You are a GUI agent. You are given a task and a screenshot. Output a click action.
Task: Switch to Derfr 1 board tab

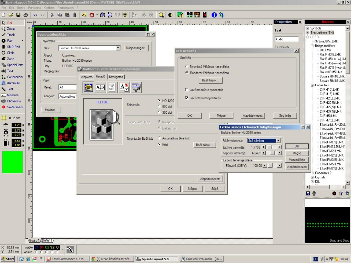(x=47, y=241)
